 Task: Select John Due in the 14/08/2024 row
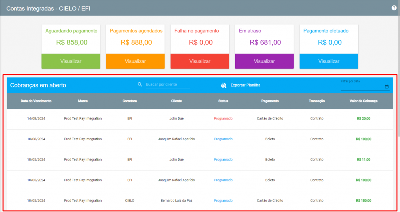coord(177,119)
